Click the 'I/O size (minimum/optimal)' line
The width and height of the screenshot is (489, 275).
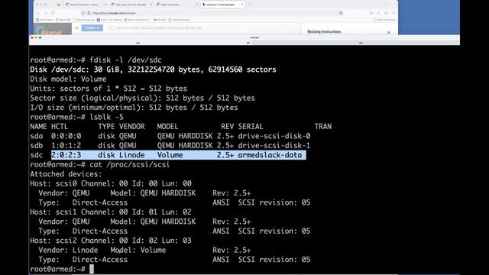pos(134,108)
